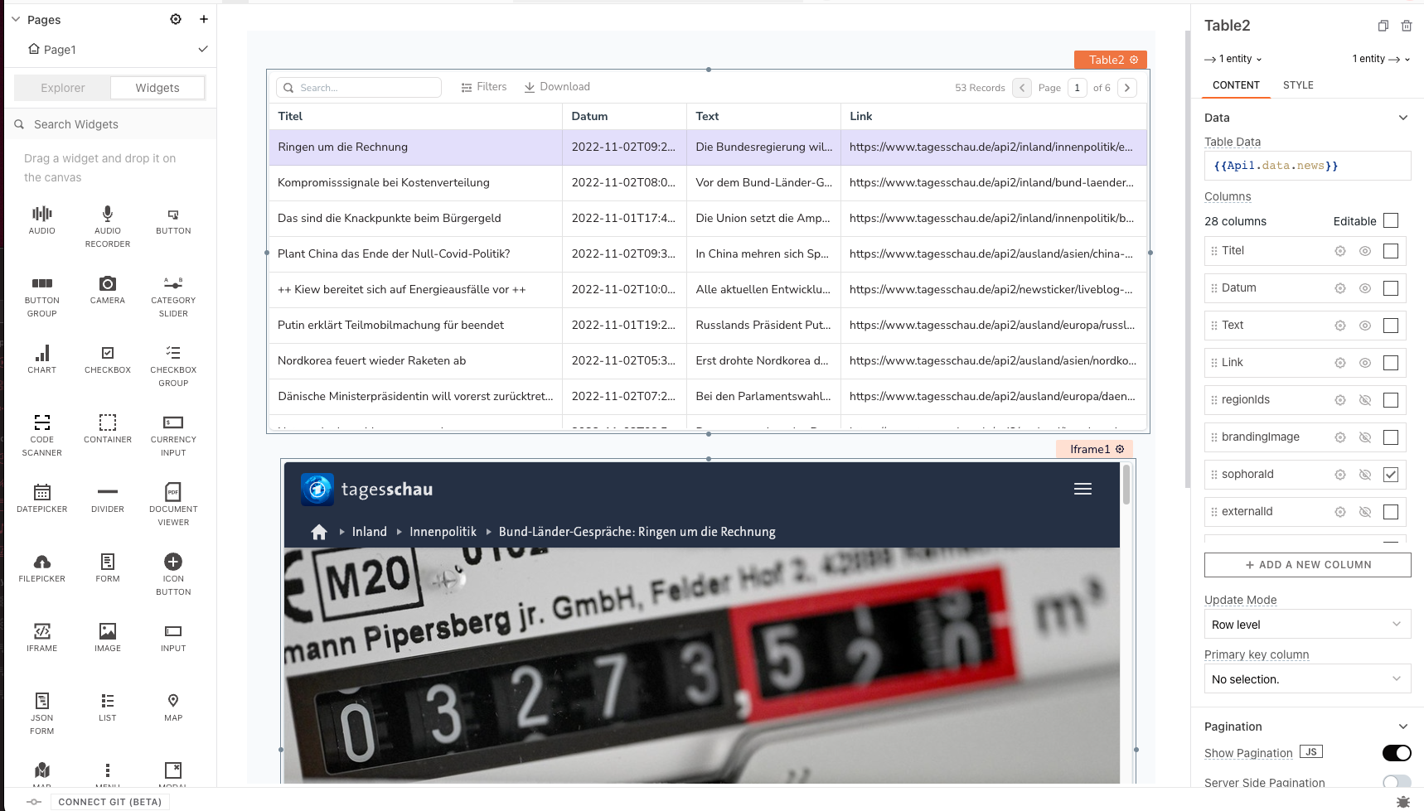
Task: Choose the Input widget icon
Action: [173, 631]
